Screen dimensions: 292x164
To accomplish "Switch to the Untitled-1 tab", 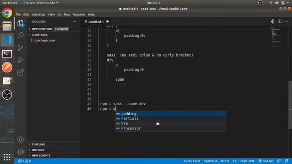I will pyautogui.click(x=96, y=21).
